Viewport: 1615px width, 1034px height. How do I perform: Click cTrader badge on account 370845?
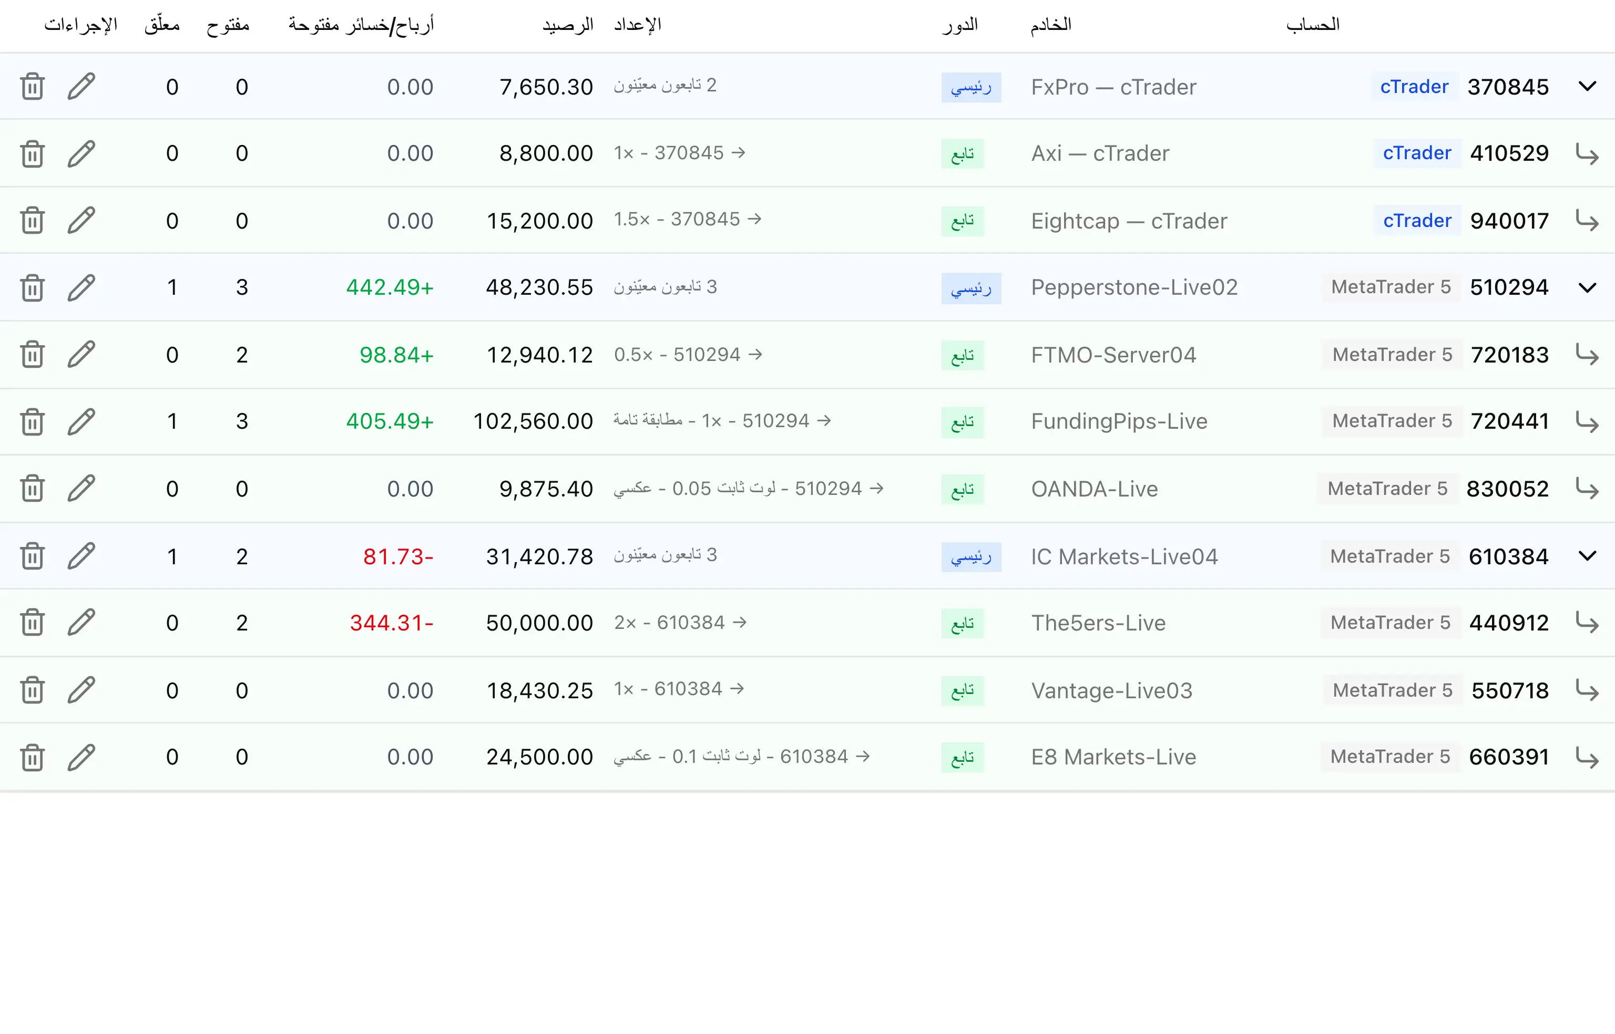(x=1414, y=87)
